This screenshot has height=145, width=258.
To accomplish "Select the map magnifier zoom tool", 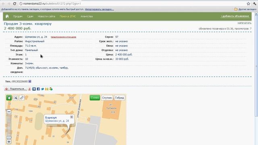I will pos(15,98).
